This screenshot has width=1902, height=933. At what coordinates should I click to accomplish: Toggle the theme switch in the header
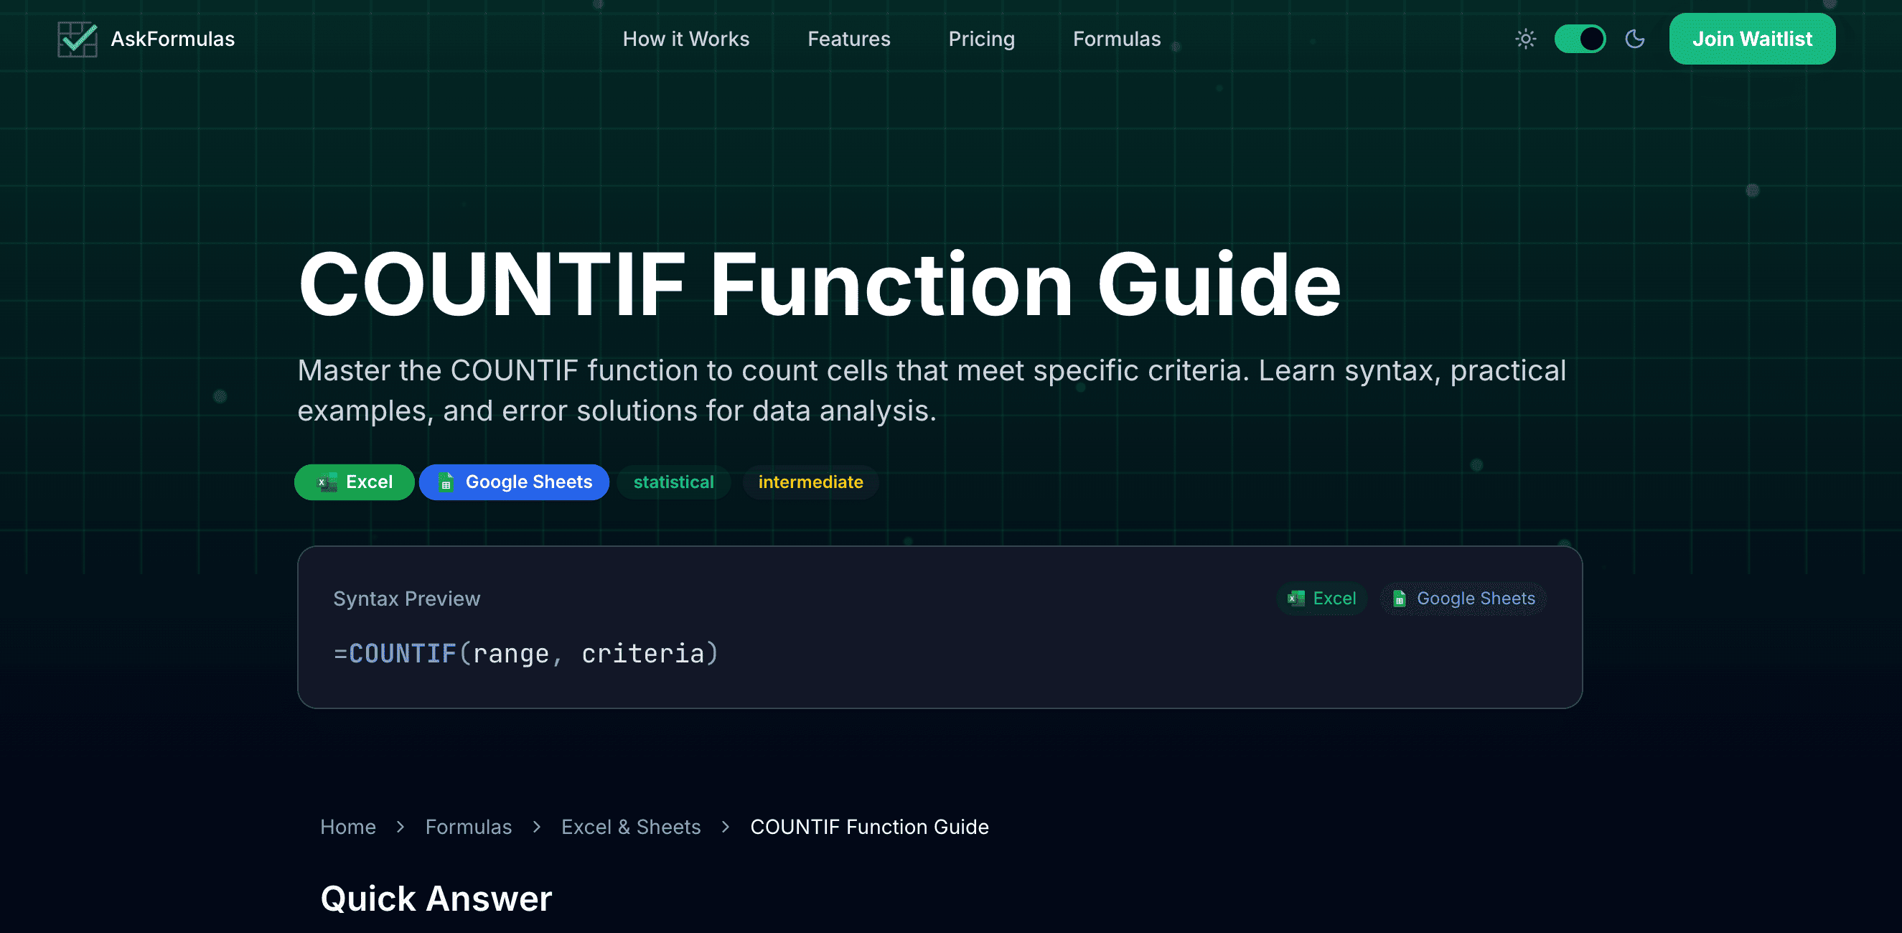[1580, 38]
